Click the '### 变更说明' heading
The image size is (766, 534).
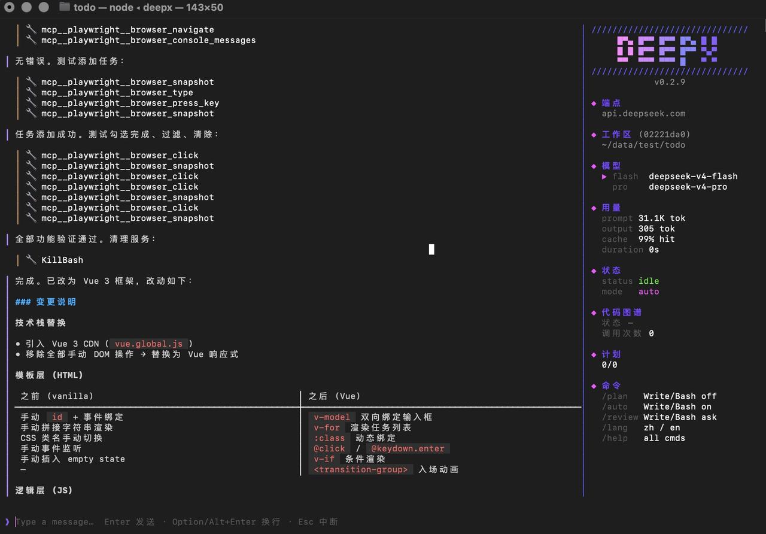(45, 302)
